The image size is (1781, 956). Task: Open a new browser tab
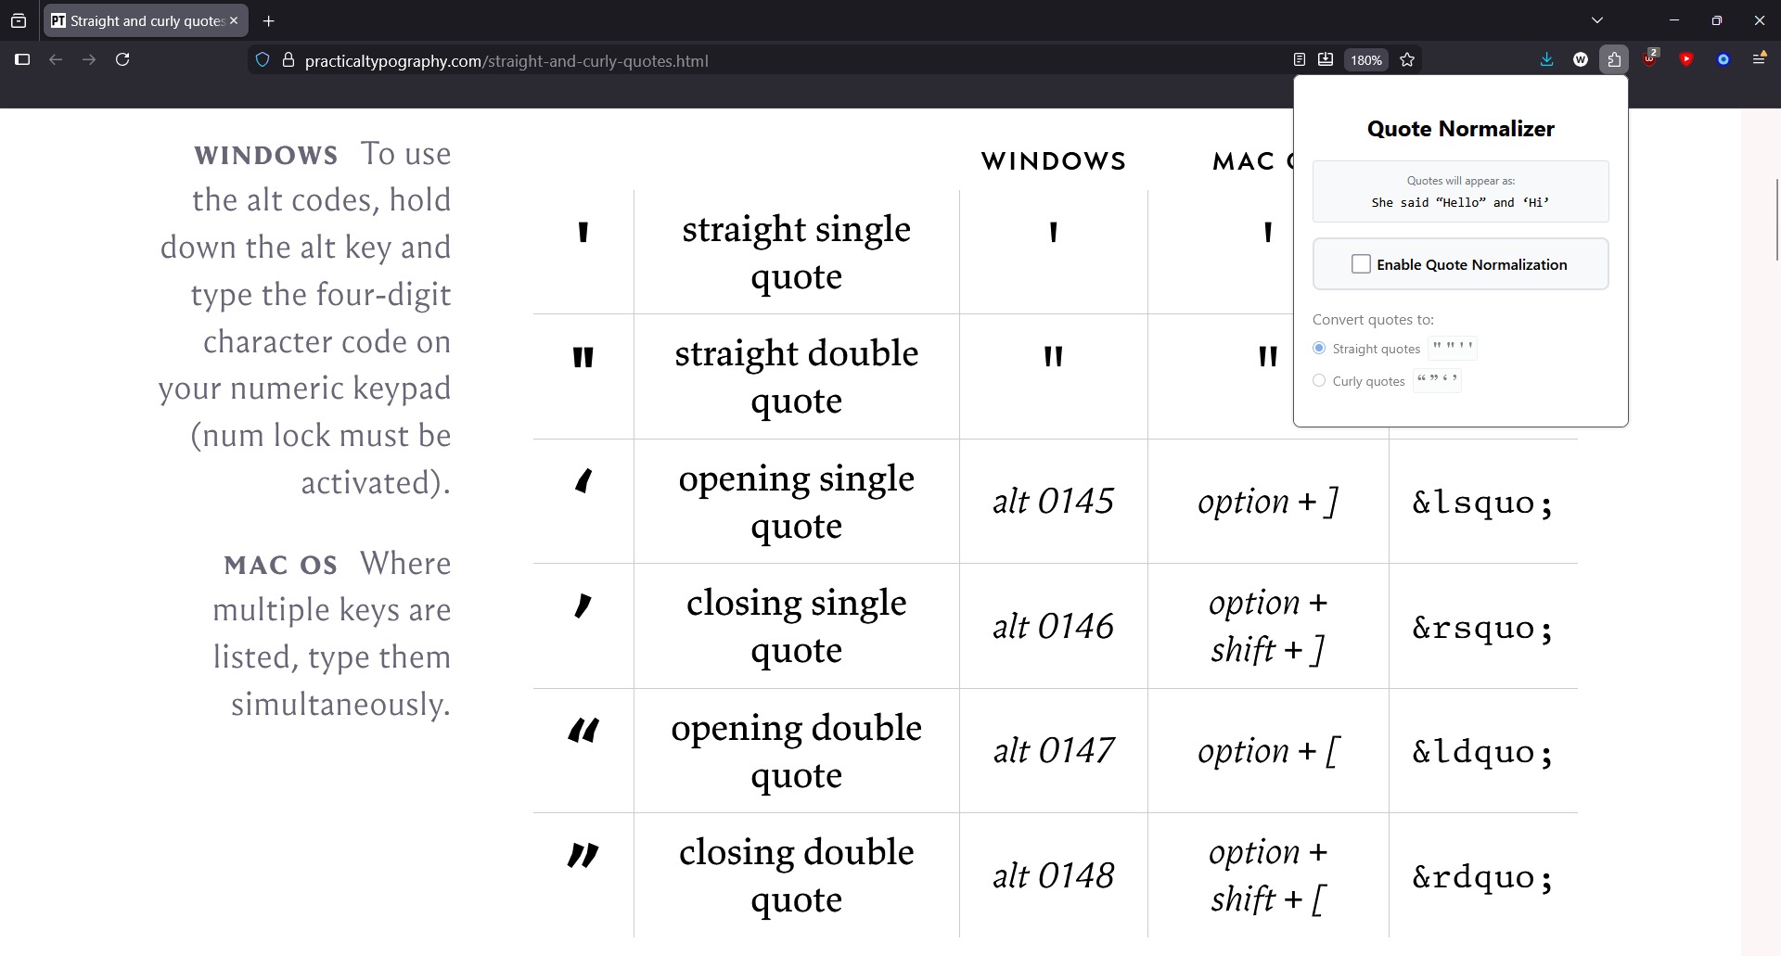click(x=269, y=20)
